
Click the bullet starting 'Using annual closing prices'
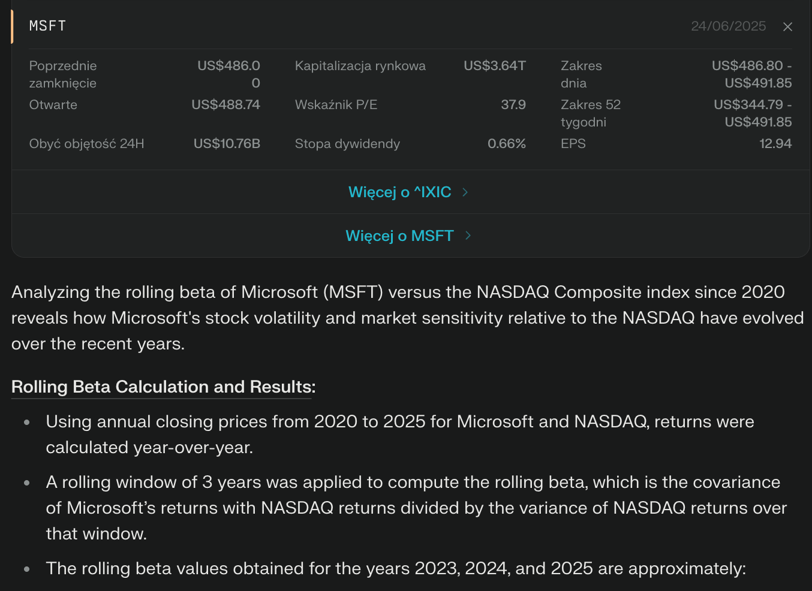[400, 435]
